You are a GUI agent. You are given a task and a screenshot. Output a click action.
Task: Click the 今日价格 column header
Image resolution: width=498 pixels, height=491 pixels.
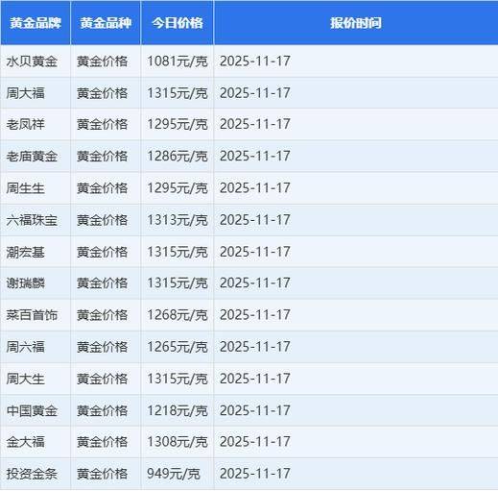coord(178,23)
